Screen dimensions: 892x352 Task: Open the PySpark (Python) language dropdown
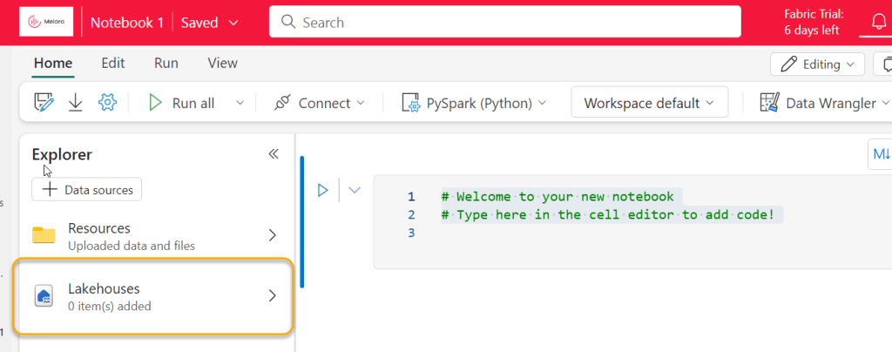click(x=474, y=103)
